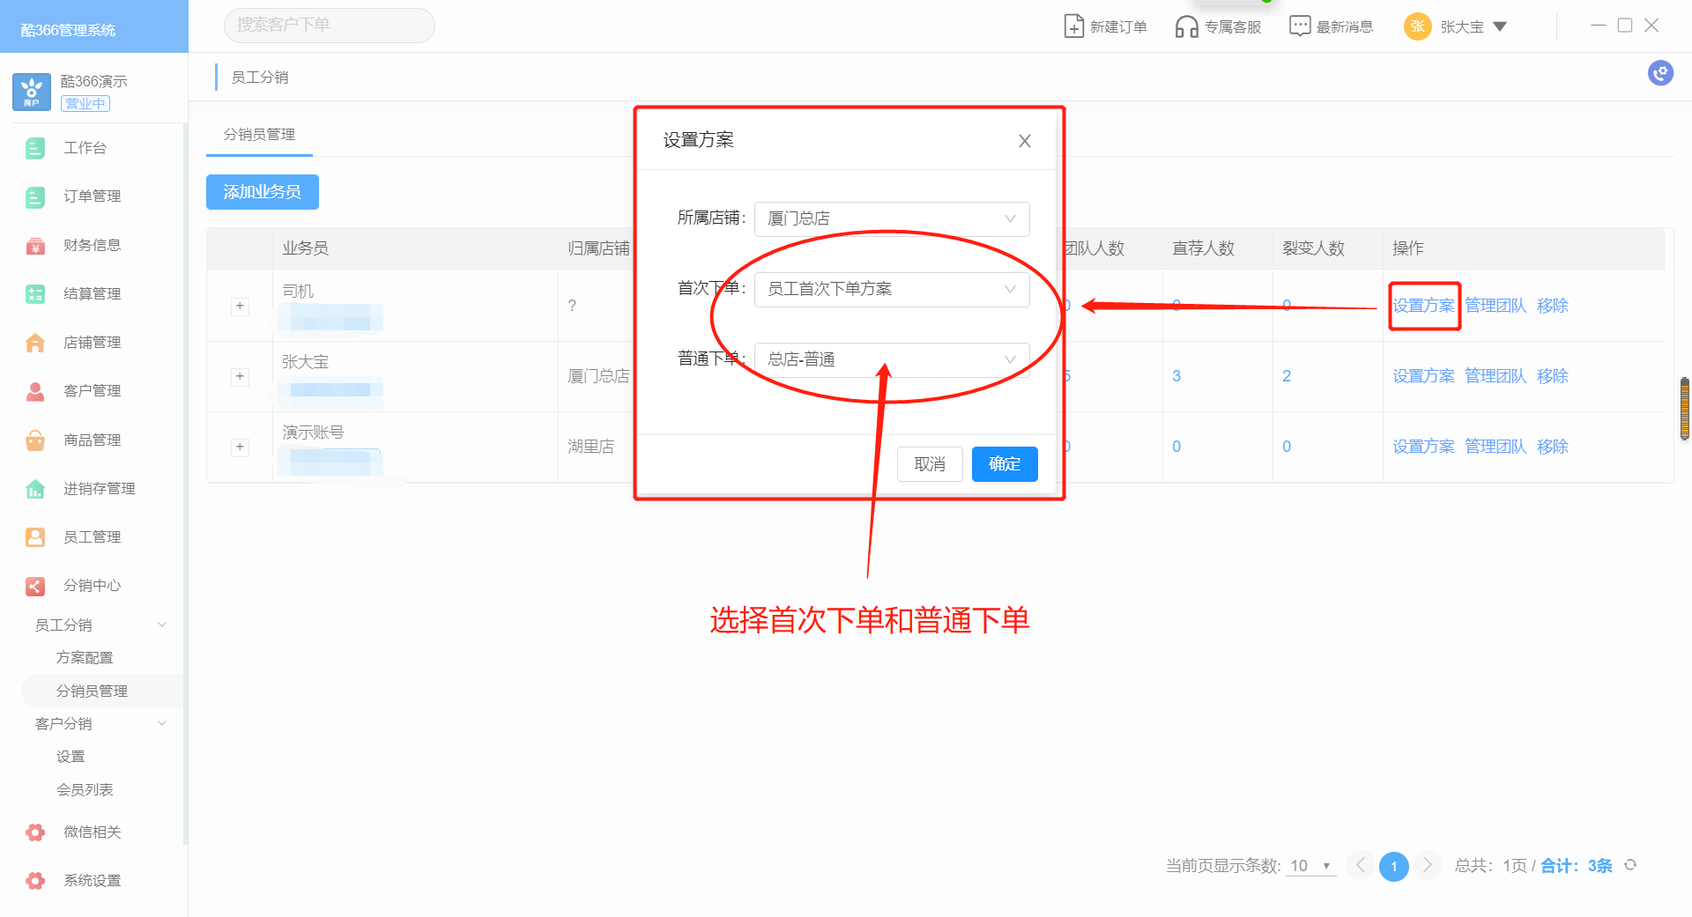
Task: Select 方案配置 in the sidebar menu
Action: pos(85,658)
